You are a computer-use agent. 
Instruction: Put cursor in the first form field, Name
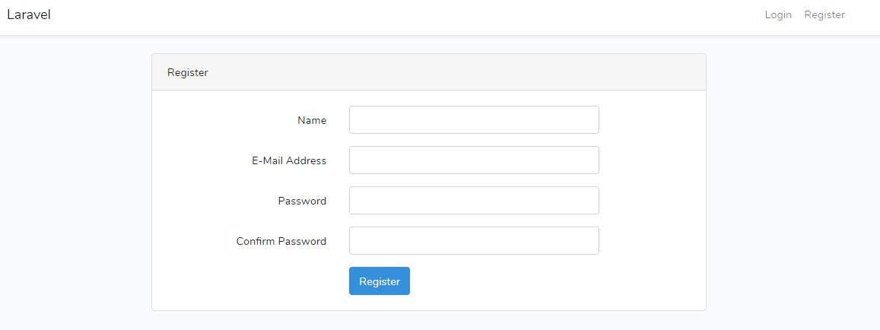coord(474,120)
